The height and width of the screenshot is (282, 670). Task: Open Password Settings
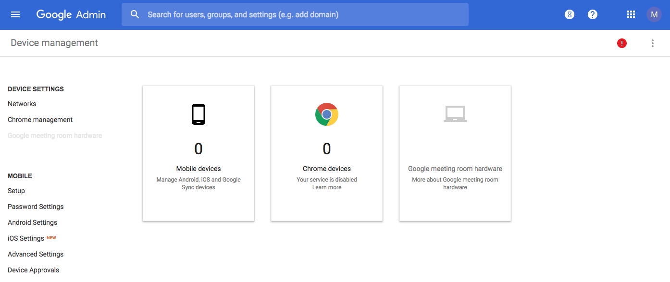click(x=36, y=207)
